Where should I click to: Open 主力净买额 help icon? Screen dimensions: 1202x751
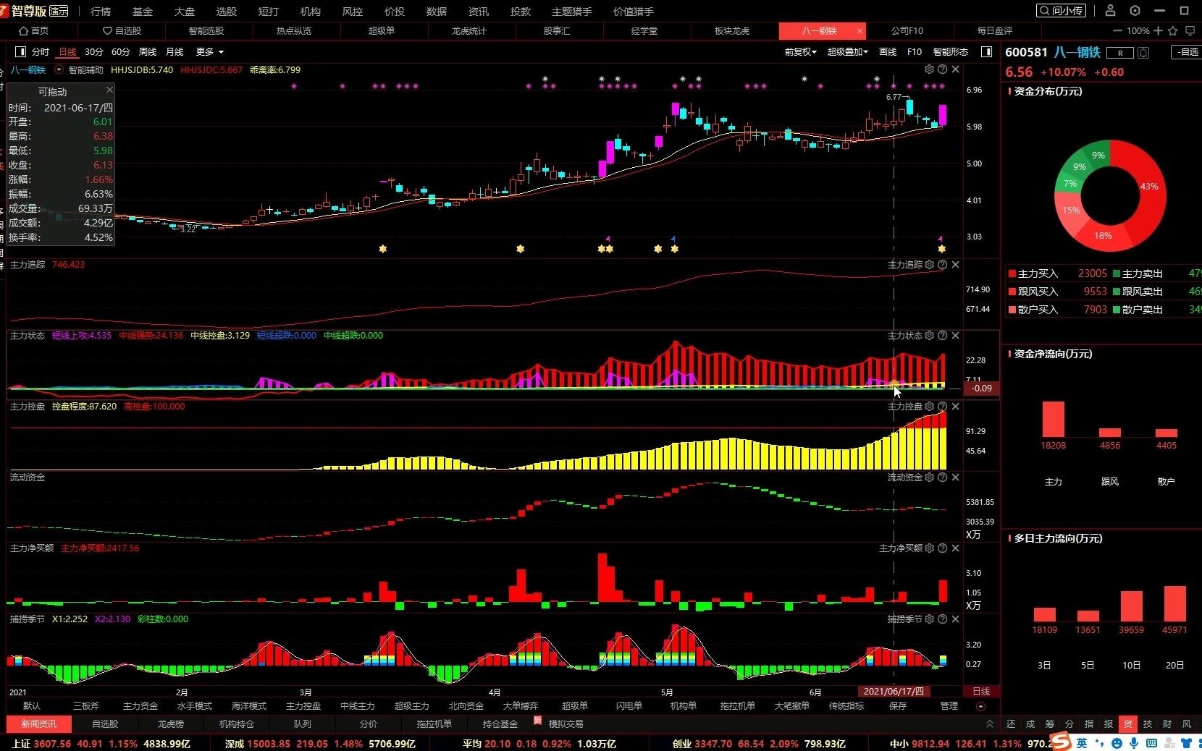942,548
